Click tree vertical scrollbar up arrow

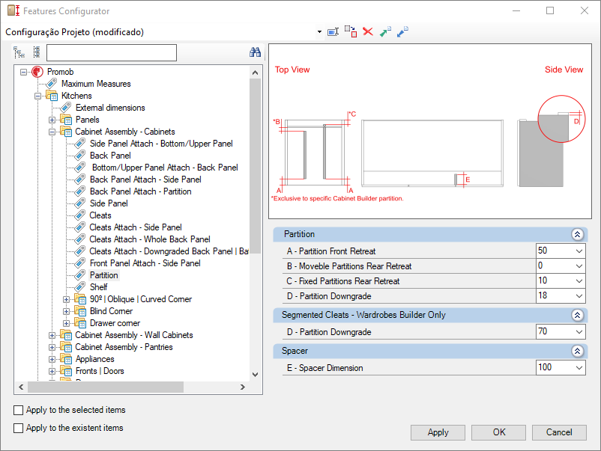pyautogui.click(x=256, y=73)
